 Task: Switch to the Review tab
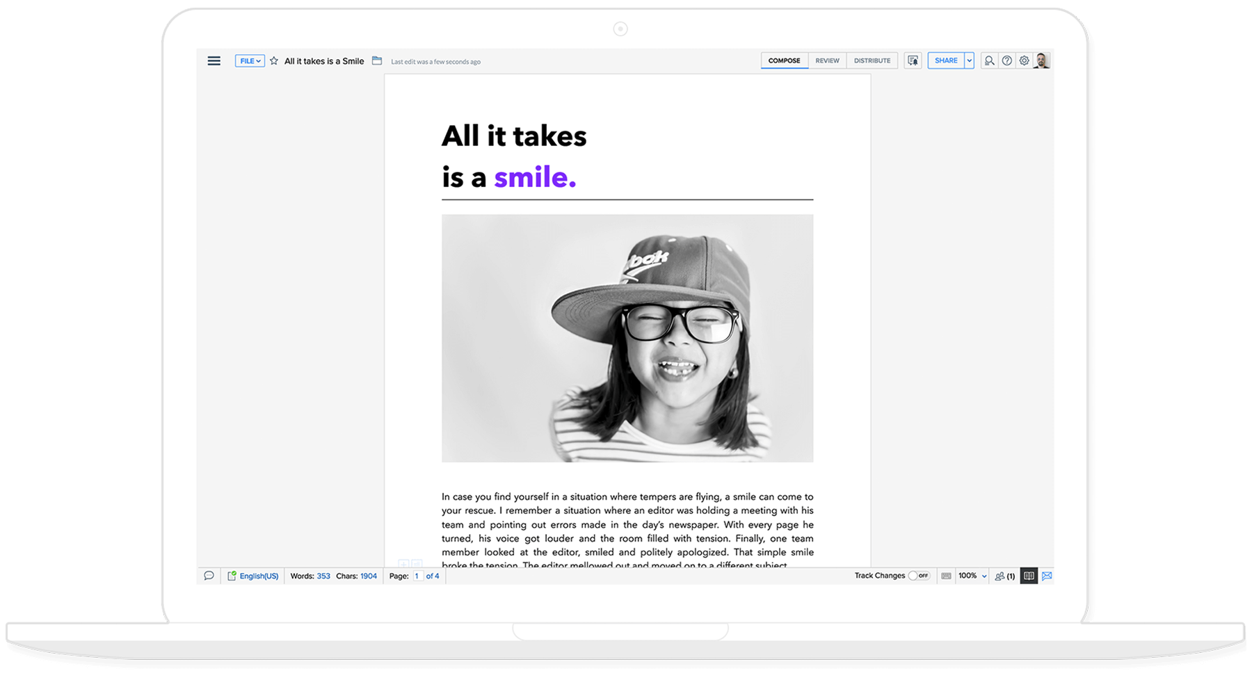click(x=827, y=60)
